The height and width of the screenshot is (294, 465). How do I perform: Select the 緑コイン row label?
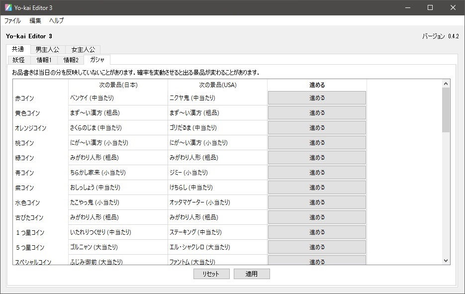tap(24, 158)
